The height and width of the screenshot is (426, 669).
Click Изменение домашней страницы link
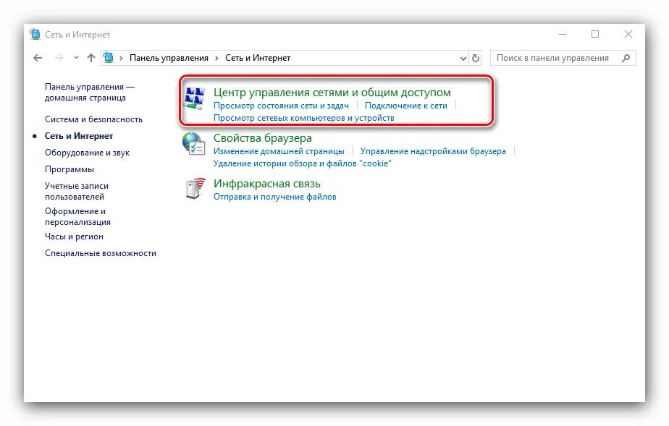(x=279, y=151)
